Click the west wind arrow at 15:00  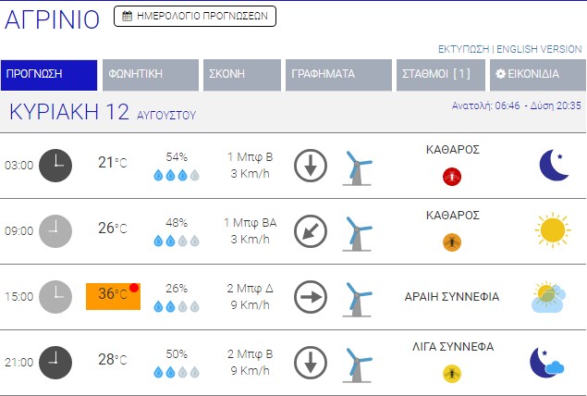311,298
